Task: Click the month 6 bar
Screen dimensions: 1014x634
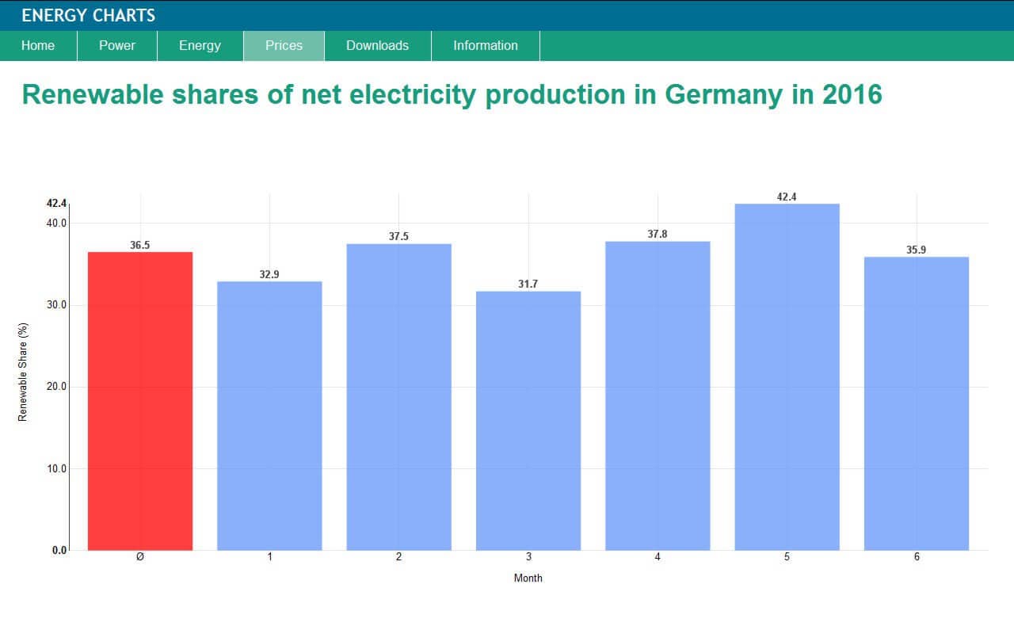Action: 917,403
